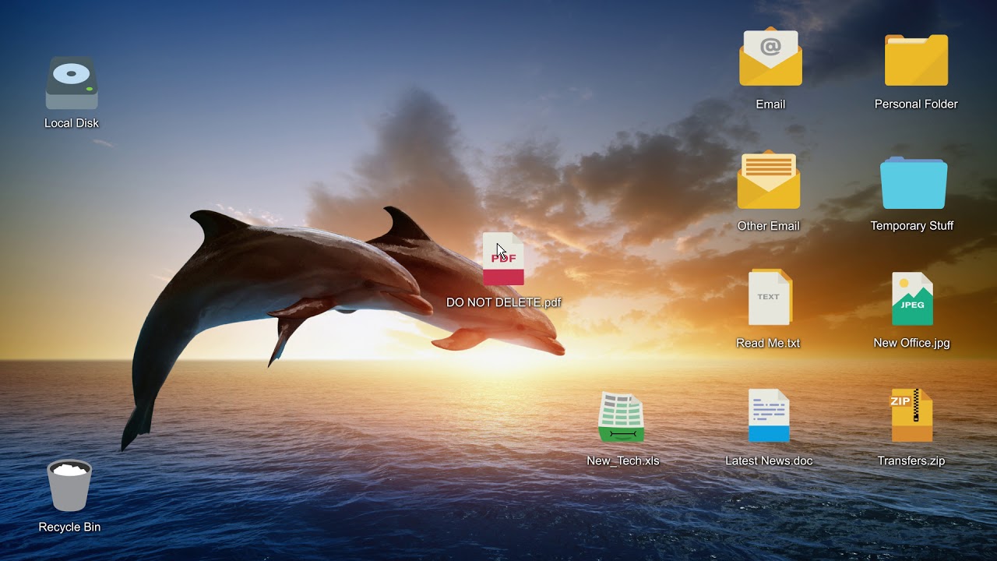This screenshot has width=997, height=561.
Task: Open the Email envelope icon
Action: click(770, 58)
